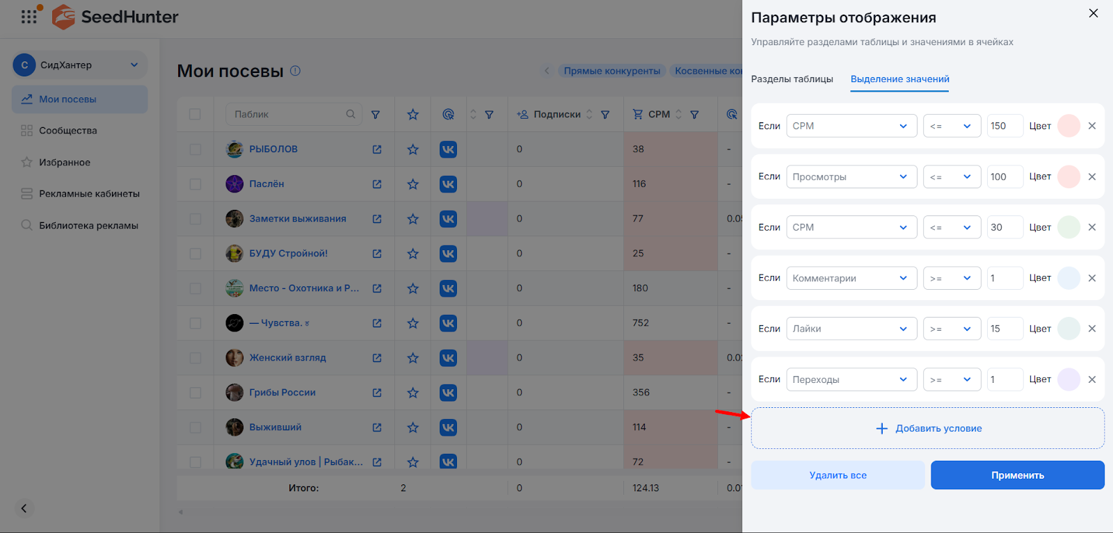Open external link for Паслён community
This screenshot has height=533, width=1113.
377,184
